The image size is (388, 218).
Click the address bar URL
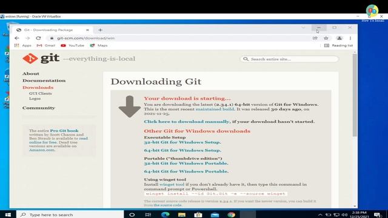(85, 38)
